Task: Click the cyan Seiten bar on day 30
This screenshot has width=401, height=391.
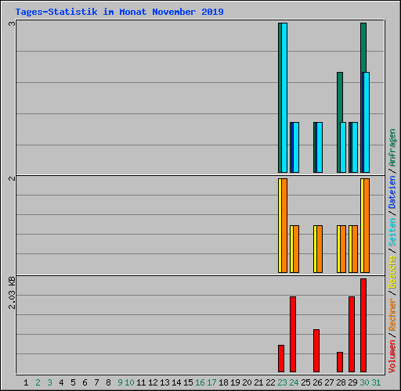Action: 367,123
